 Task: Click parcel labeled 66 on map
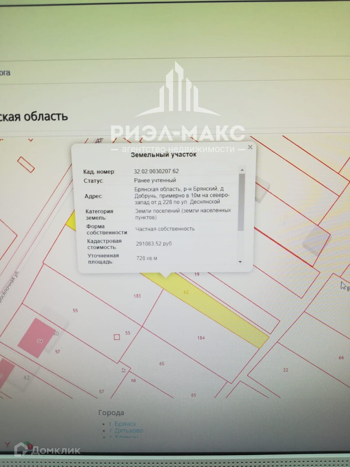pos(341,358)
